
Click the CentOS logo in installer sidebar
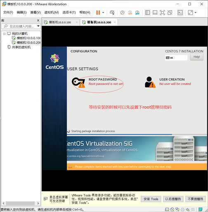click(54, 61)
